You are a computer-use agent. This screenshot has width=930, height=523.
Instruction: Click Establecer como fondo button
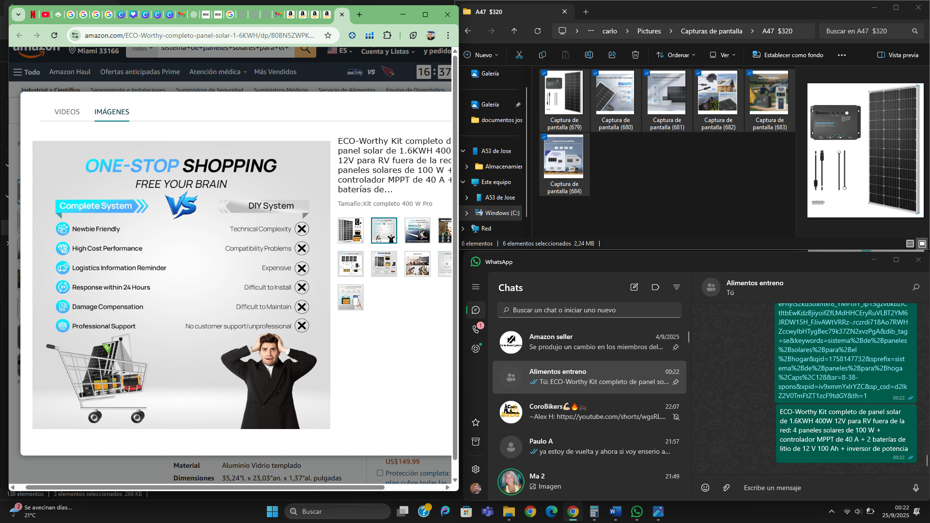tap(788, 55)
